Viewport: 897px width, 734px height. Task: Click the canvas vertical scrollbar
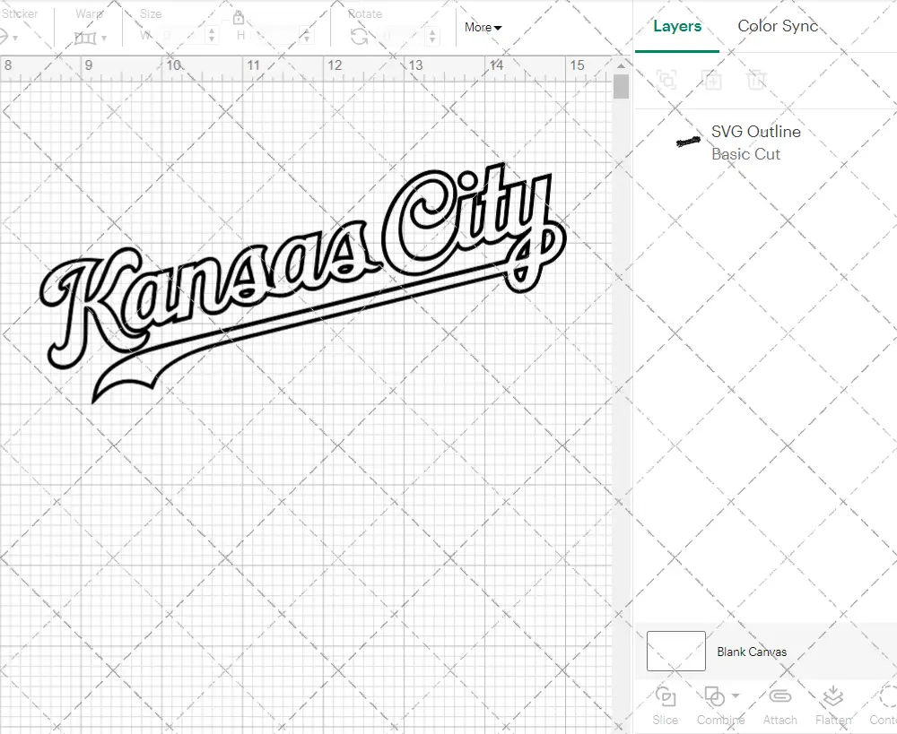621,88
